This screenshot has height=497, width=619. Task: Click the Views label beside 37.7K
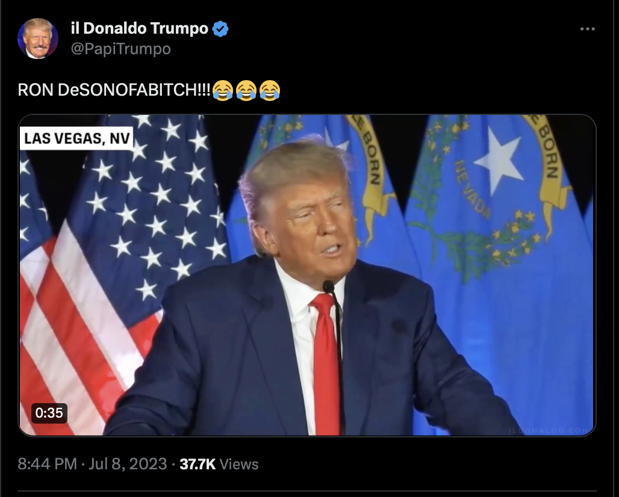pos(238,465)
